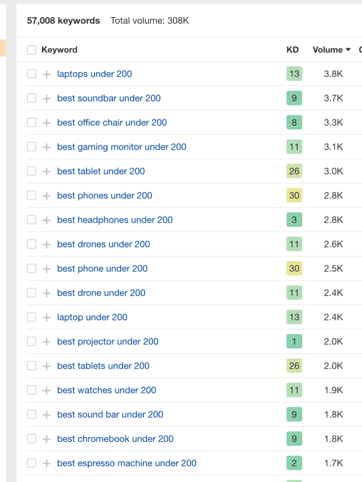
Task: Check the box for best office chair under 200
Action: (x=31, y=122)
